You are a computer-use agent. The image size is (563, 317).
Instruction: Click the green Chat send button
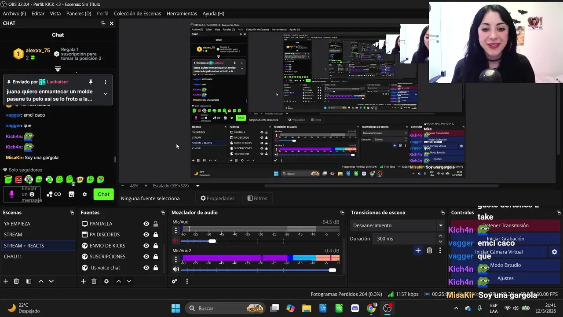click(104, 194)
